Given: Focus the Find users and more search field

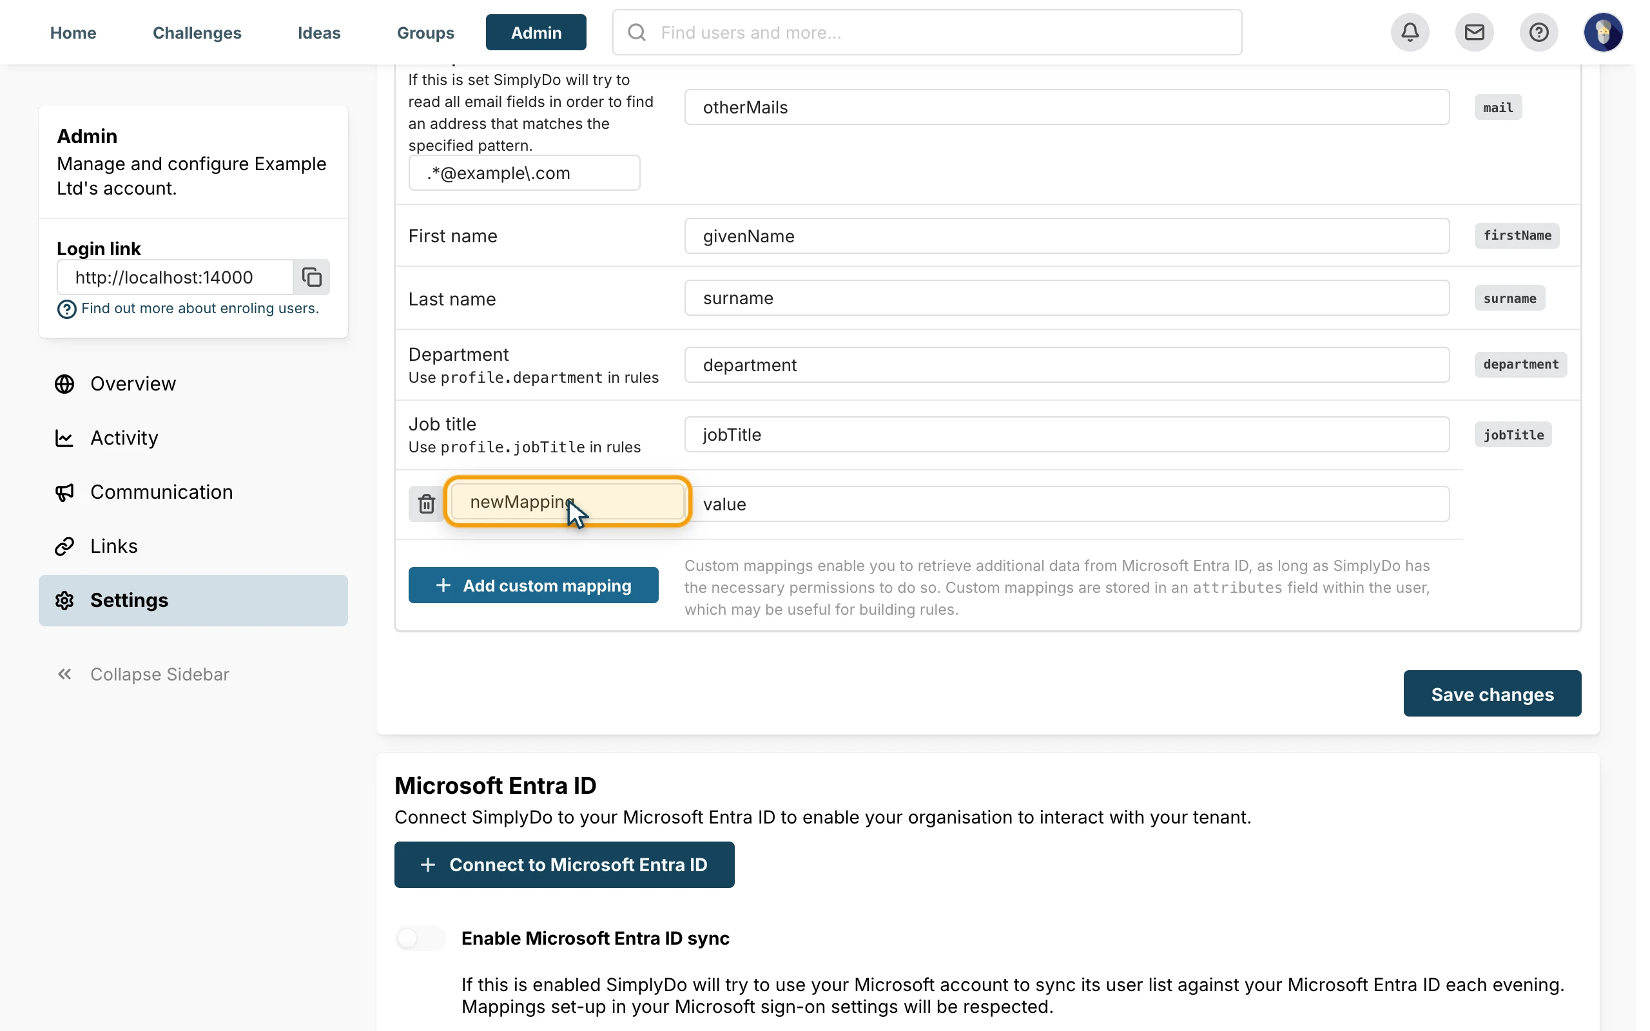Looking at the screenshot, I should 927,32.
